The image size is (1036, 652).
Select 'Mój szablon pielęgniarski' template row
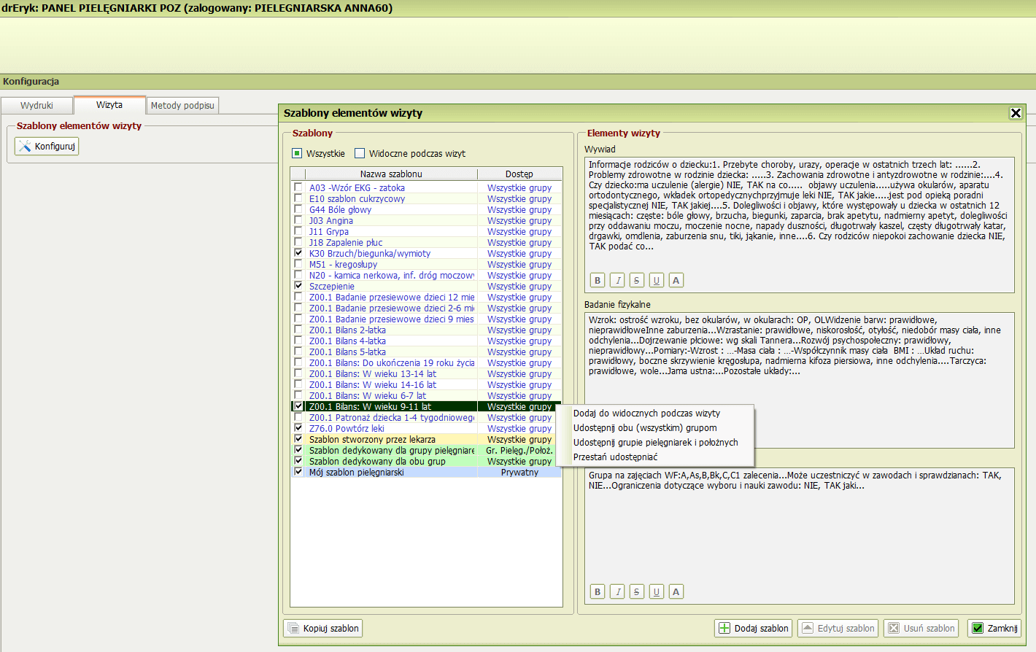tap(356, 473)
